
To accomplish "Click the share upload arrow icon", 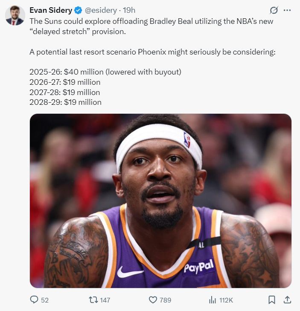I will (x=287, y=299).
